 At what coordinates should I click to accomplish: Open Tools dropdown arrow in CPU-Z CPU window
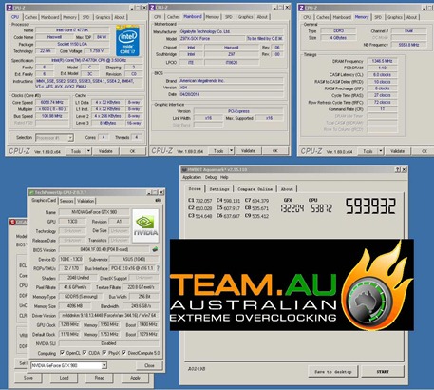pyautogui.click(x=89, y=151)
